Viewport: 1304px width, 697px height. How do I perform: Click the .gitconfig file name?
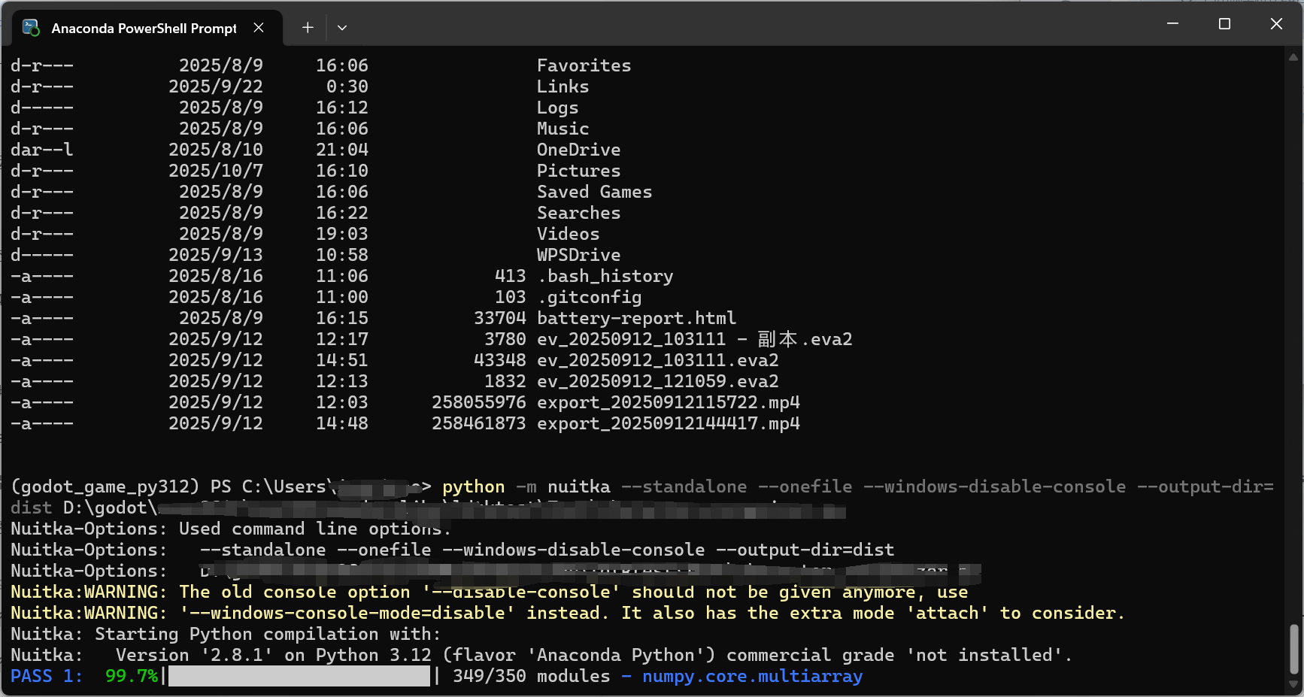pos(589,297)
